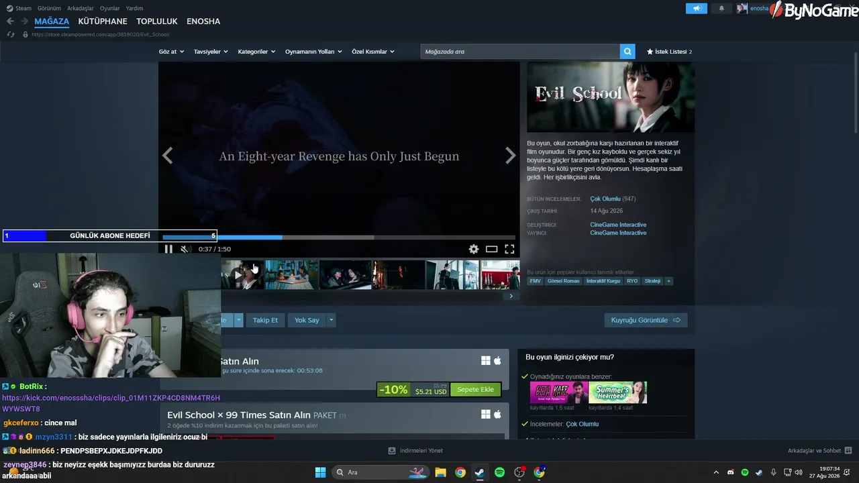Toggle theater mode for trailer

tap(492, 249)
